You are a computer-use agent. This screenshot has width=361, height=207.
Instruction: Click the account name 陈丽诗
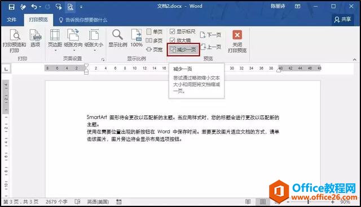(x=278, y=6)
